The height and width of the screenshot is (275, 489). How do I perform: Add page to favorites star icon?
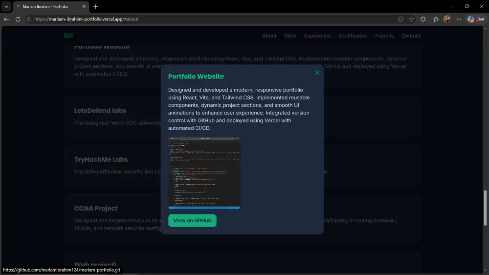[x=411, y=19]
